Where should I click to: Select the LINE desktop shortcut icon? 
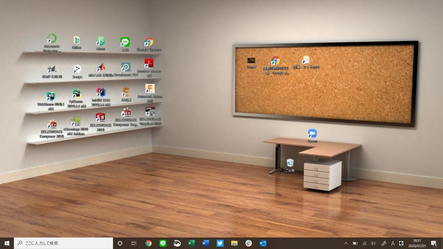click(x=125, y=44)
